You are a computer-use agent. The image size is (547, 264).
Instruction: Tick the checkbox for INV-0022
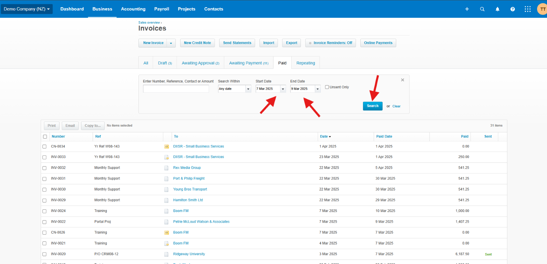coord(44,222)
